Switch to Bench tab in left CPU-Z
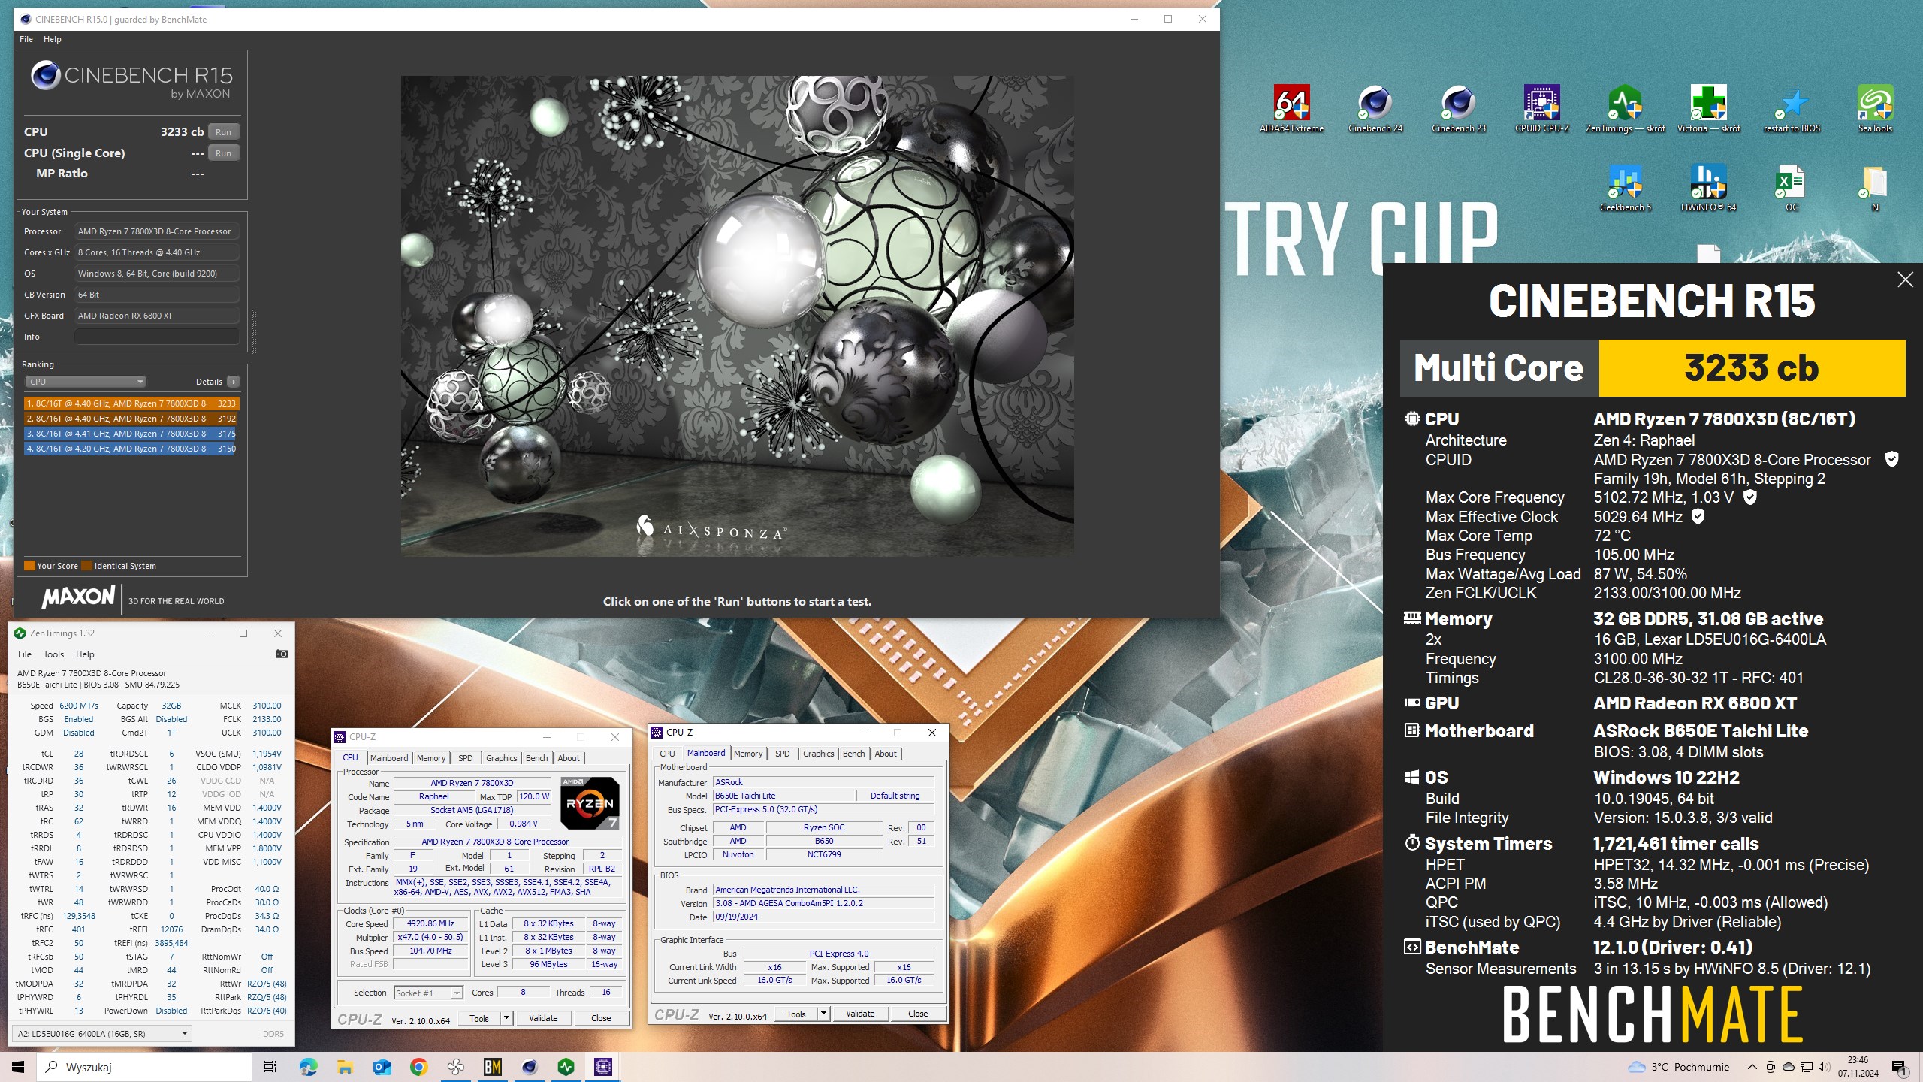 [536, 758]
